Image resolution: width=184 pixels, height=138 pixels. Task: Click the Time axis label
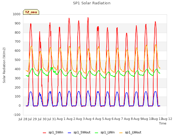(x=163, y=123)
